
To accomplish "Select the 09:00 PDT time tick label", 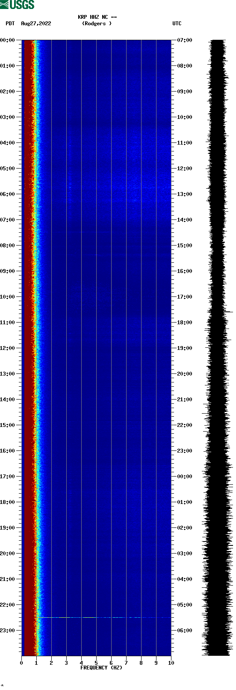I will pos(7,271).
